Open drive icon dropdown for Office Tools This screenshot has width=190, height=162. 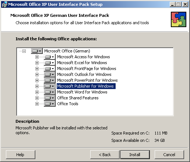(x=50, y=104)
